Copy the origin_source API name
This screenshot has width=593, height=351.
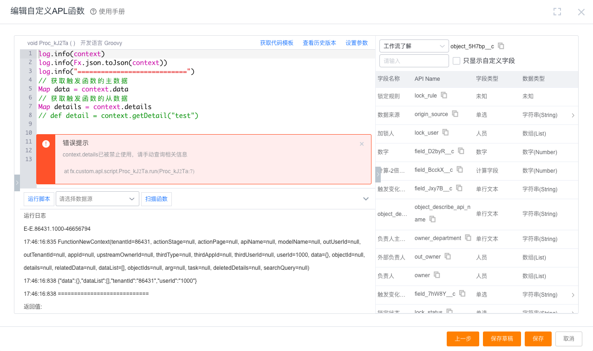pyautogui.click(x=455, y=114)
